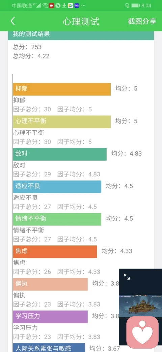
Task: Expand the floating video window to fullscreen
Action: pyautogui.click(x=127, y=277)
